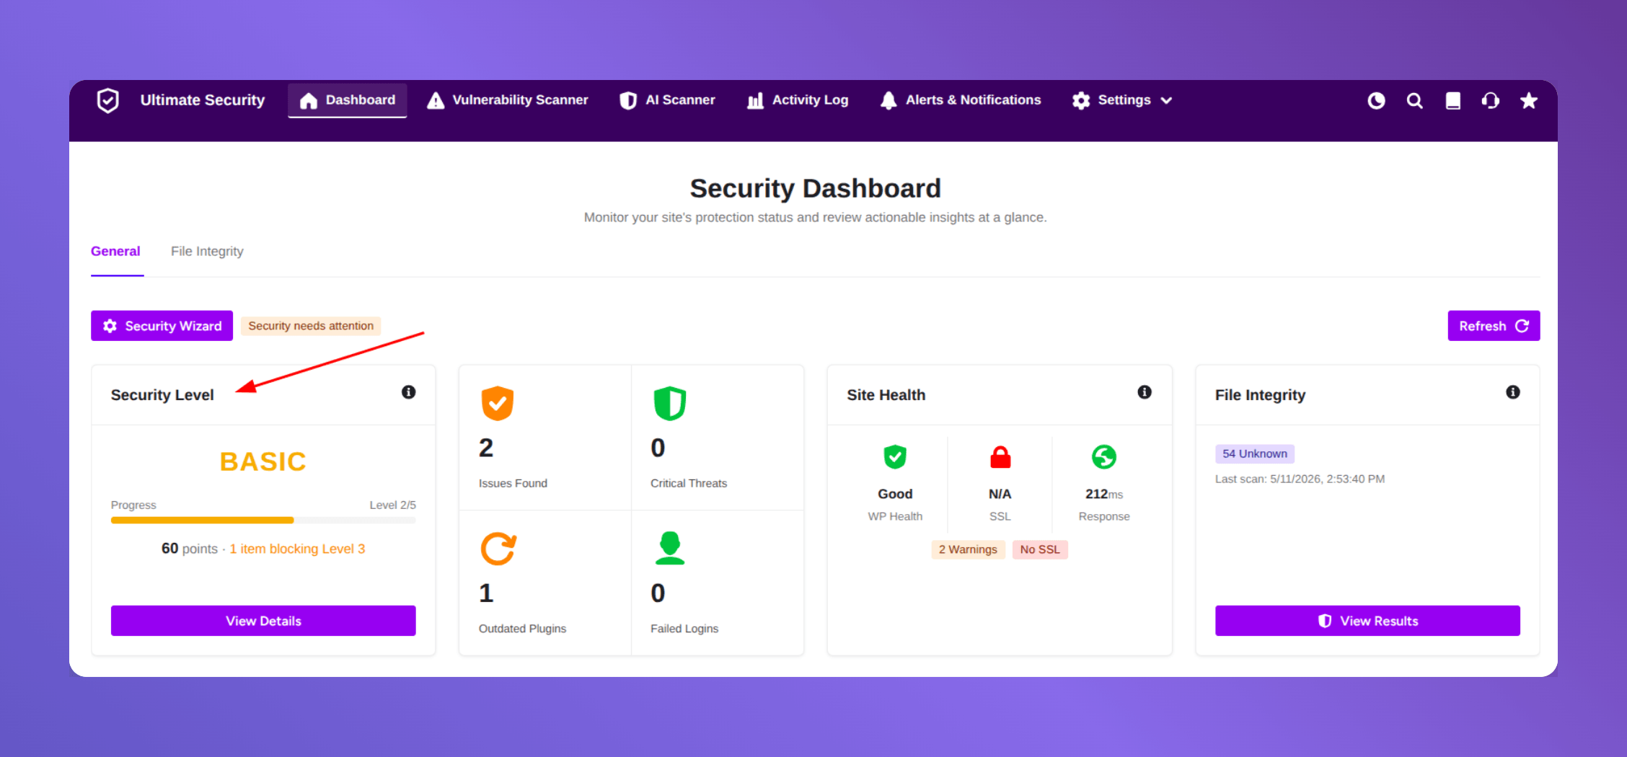Click the Last scan timestamp text

coord(1300,479)
